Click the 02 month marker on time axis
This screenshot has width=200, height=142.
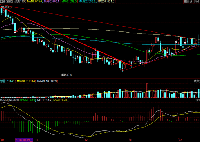click(180, 140)
